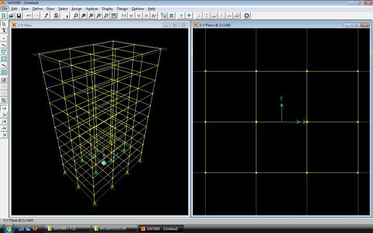Viewport: 373px width, 233px height.
Task: Open the Options menu
Action: click(x=138, y=9)
